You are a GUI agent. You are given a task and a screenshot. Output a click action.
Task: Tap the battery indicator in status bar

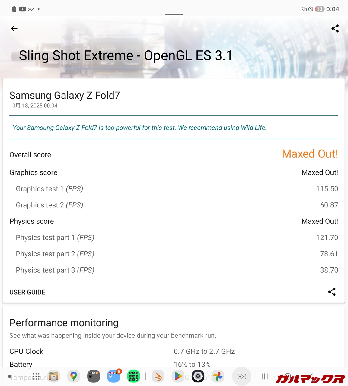tap(320, 9)
